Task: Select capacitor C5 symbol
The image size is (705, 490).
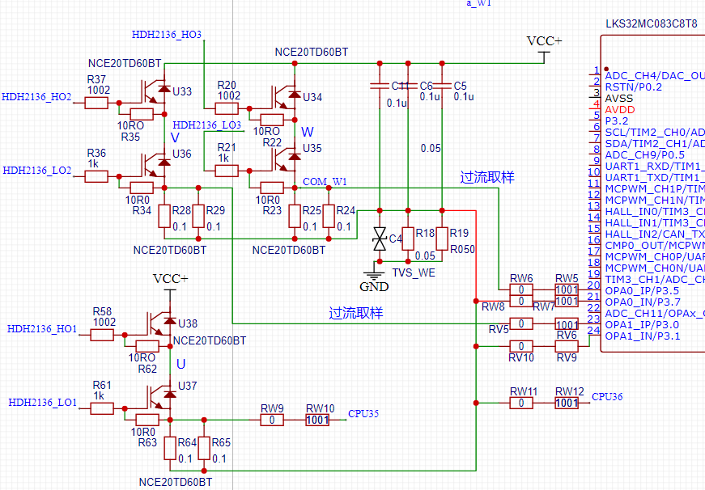Action: 441,86
